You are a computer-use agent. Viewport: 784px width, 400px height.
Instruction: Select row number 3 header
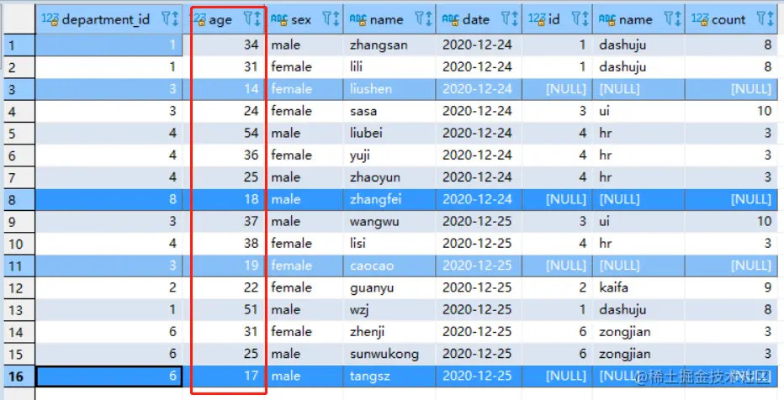click(x=19, y=89)
